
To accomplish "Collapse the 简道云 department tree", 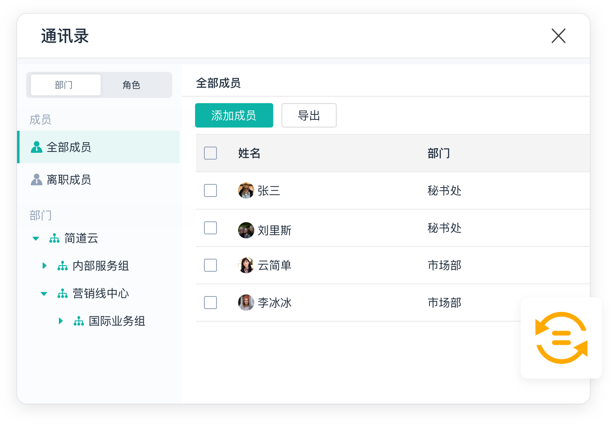I will click(36, 238).
